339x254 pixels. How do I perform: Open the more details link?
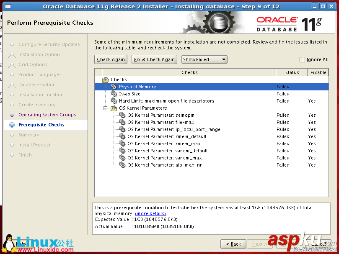point(150,213)
